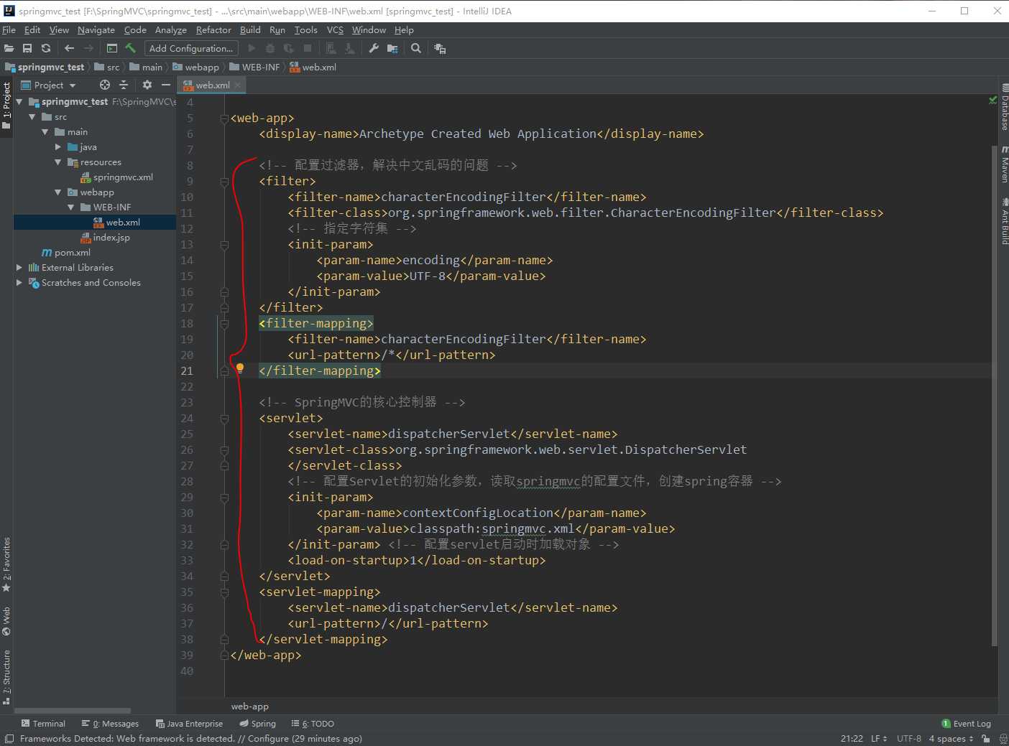Click the Synchronize refresh icon
The image size is (1009, 746).
[x=46, y=48]
